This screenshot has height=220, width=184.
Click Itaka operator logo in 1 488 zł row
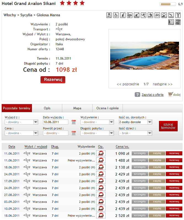click(101, 160)
